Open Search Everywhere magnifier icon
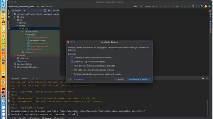Image resolution: width=213 pixels, height=119 pixels. [x=202, y=6]
